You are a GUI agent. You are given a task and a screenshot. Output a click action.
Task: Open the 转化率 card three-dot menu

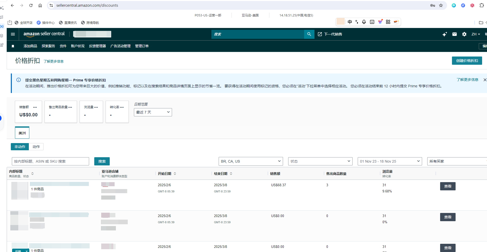pyautogui.click(x=122, y=107)
